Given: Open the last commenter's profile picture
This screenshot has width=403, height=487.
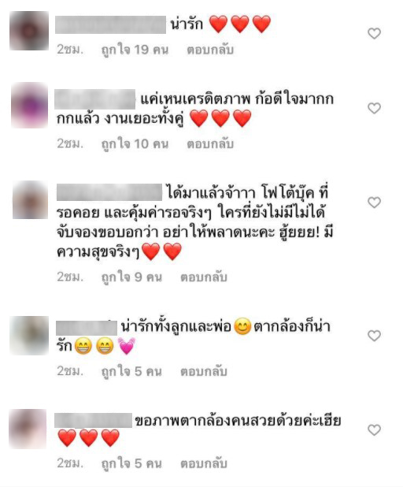Looking at the screenshot, I should [28, 429].
